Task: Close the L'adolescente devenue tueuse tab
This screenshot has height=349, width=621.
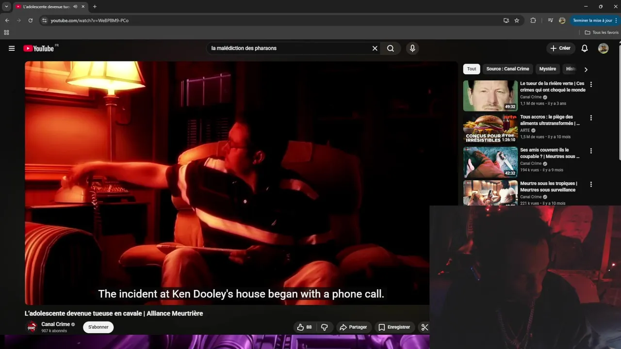Action: pos(83,7)
